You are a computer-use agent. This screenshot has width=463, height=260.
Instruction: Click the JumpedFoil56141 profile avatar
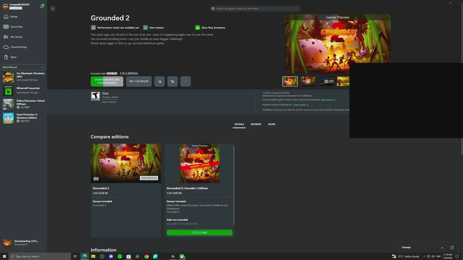pyautogui.click(x=5, y=6)
